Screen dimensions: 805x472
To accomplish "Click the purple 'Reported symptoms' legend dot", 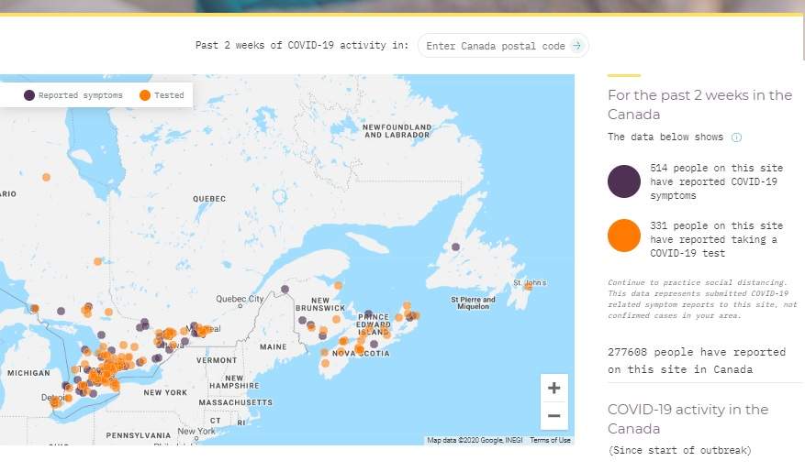I will click(29, 95).
